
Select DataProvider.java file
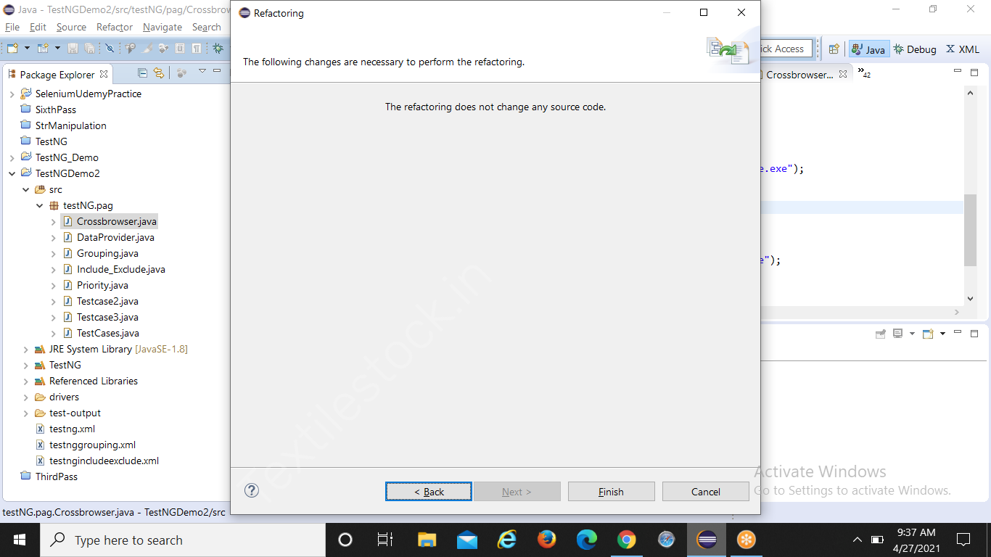point(109,238)
